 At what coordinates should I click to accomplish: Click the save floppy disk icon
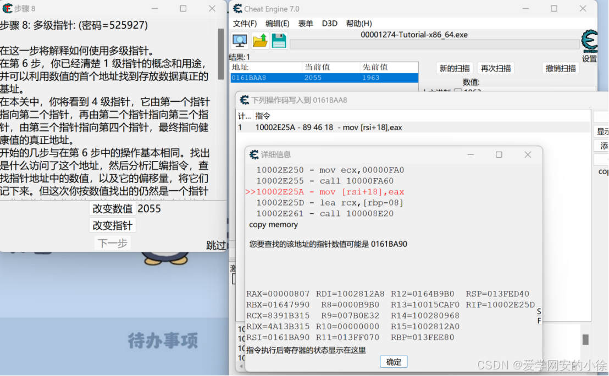coord(279,41)
